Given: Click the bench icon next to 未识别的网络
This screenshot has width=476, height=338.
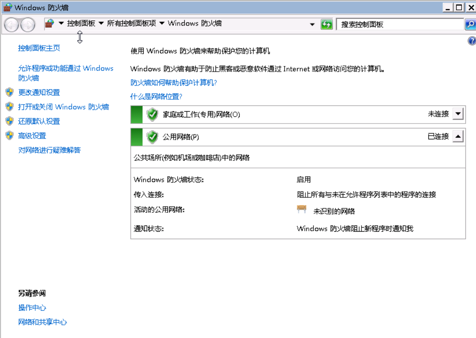Looking at the screenshot, I should pos(301,209).
